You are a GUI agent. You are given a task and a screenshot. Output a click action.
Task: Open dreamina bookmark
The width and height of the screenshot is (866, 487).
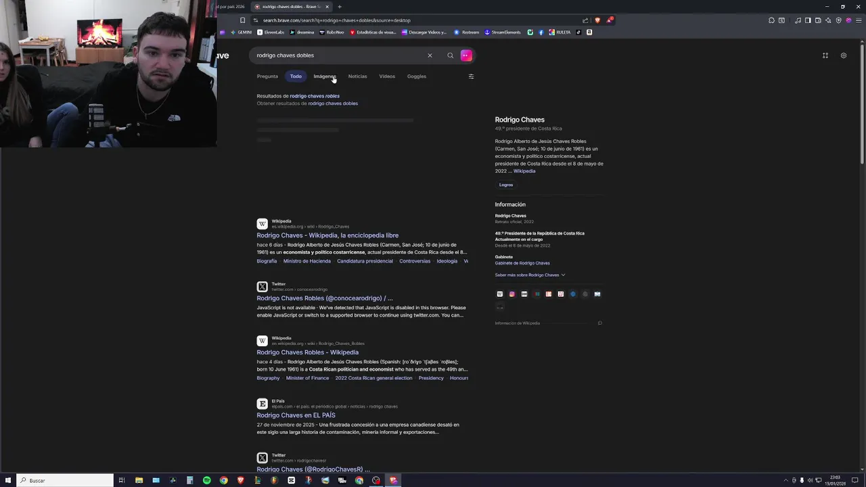(302, 32)
